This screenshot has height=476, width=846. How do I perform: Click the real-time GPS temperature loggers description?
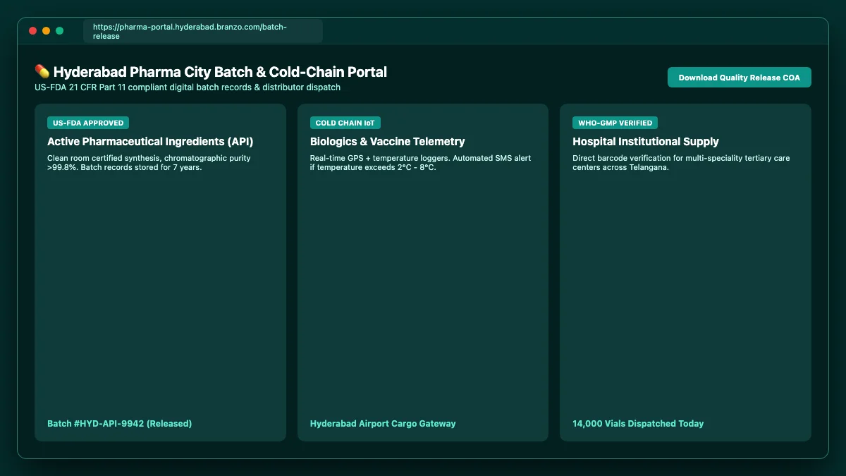[421, 163]
